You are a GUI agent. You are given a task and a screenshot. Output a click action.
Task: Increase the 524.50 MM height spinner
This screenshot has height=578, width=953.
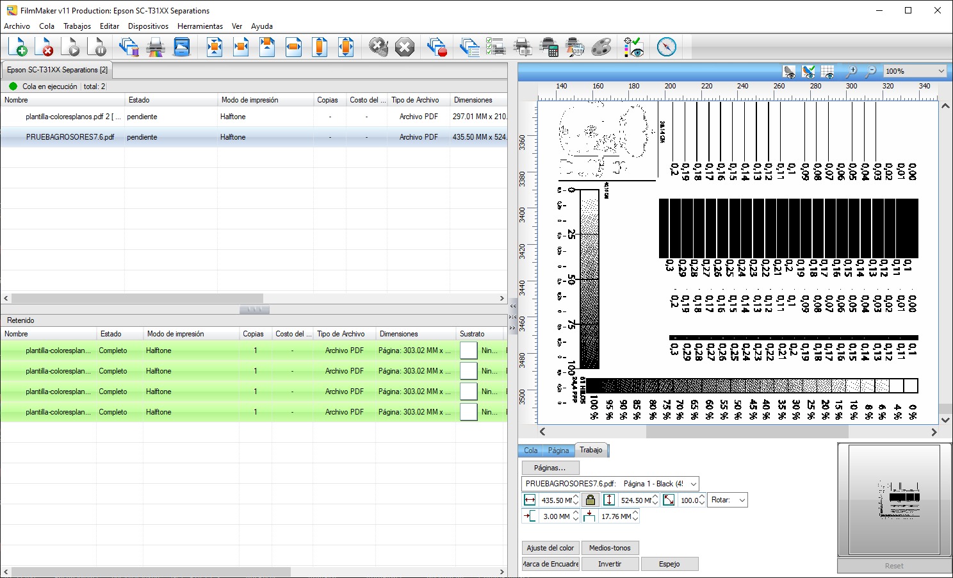point(655,497)
